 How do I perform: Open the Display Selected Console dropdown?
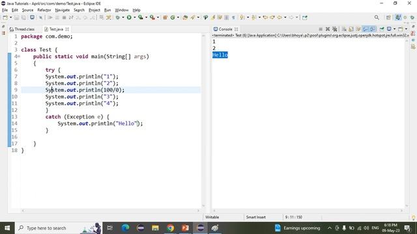[x=394, y=29]
